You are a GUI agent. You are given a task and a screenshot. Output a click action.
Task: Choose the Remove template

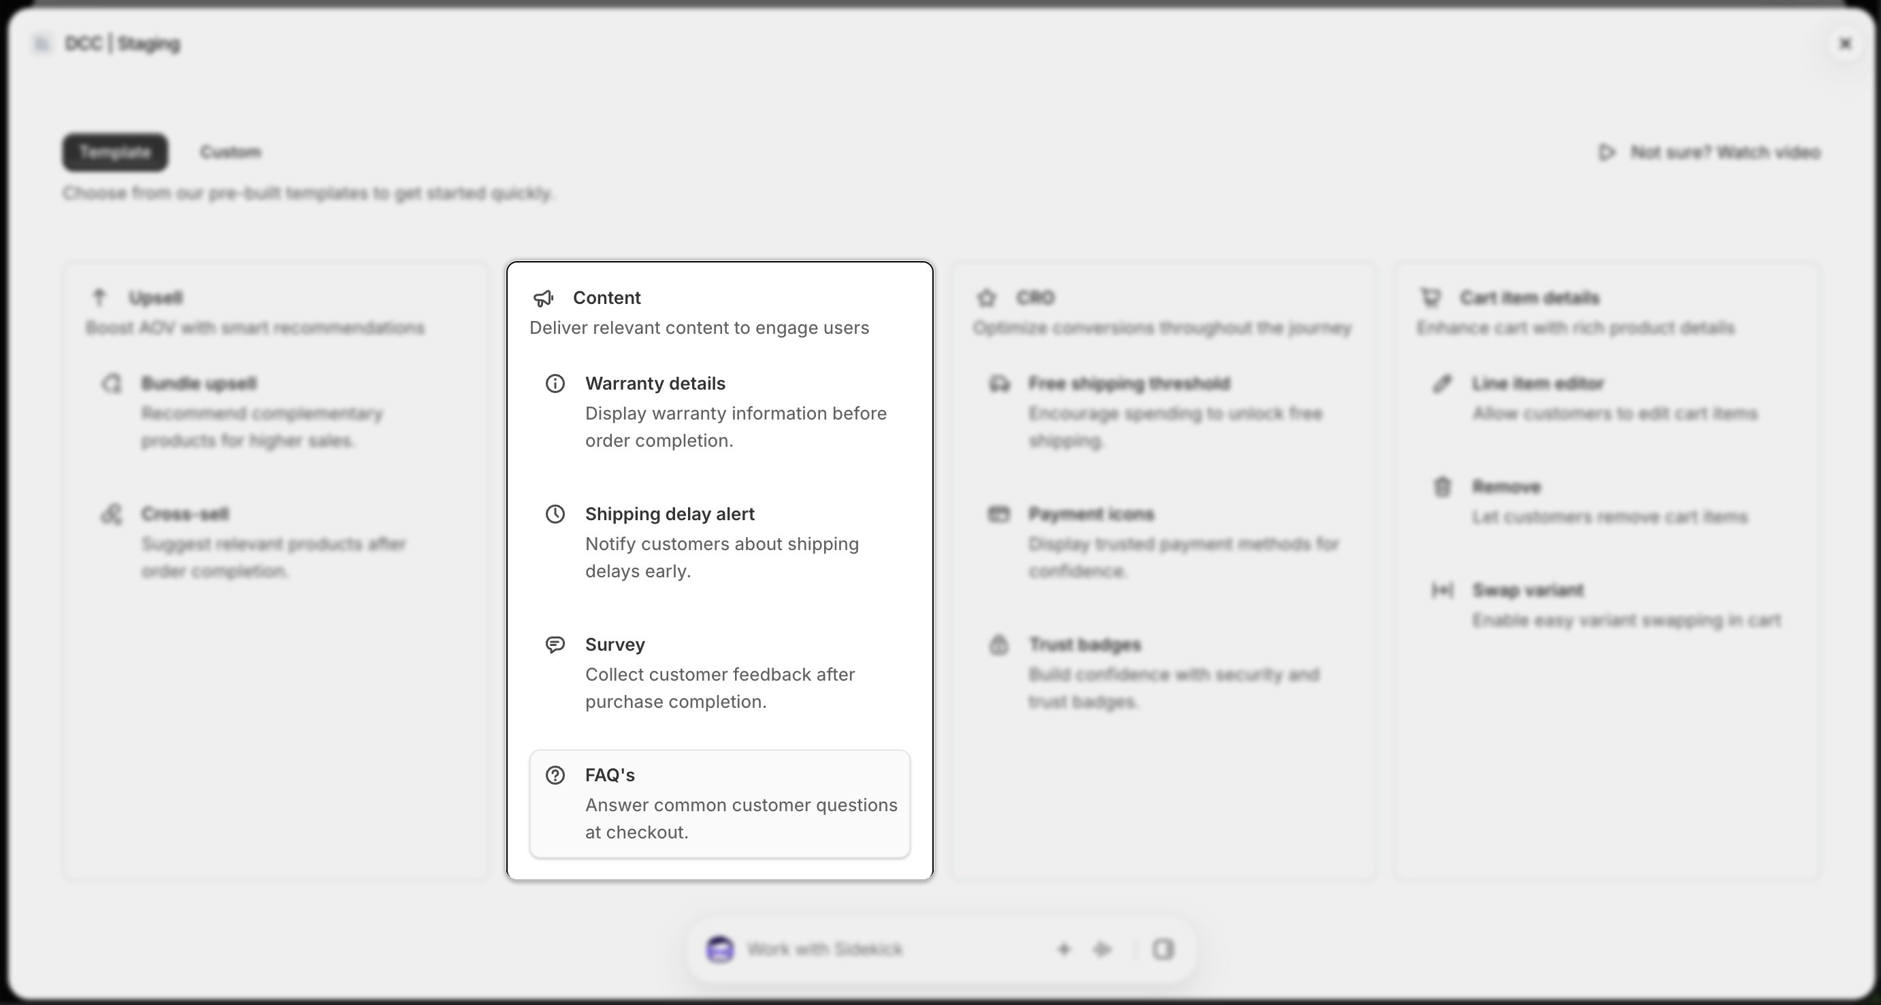(1607, 501)
